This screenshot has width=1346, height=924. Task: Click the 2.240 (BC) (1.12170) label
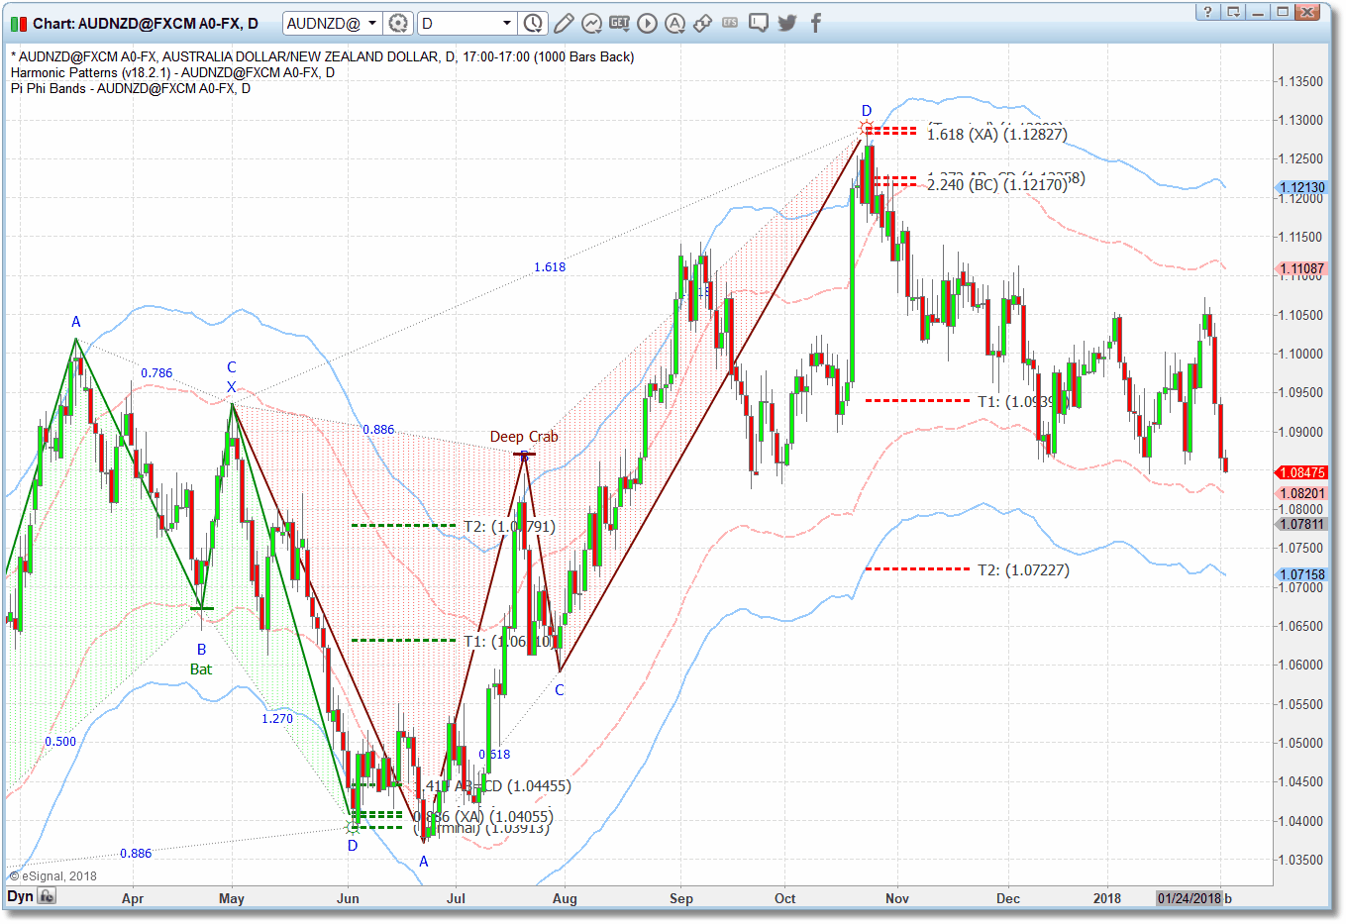(x=997, y=184)
